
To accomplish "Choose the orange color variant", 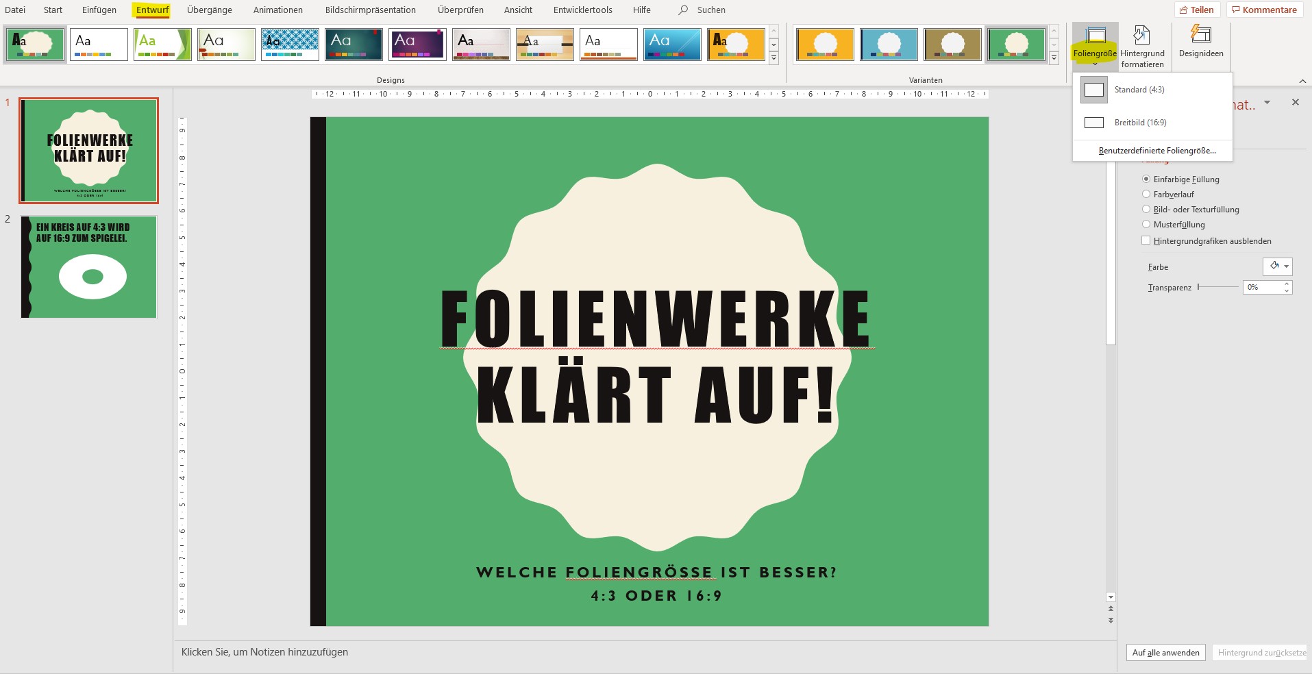I will 825,45.
